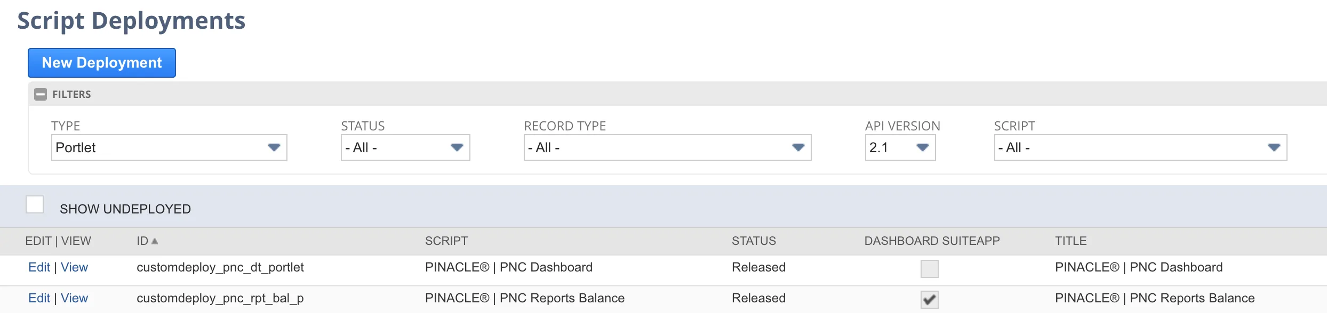The image size is (1327, 313).
Task: Open the Status filter dropdown
Action: [x=405, y=147]
